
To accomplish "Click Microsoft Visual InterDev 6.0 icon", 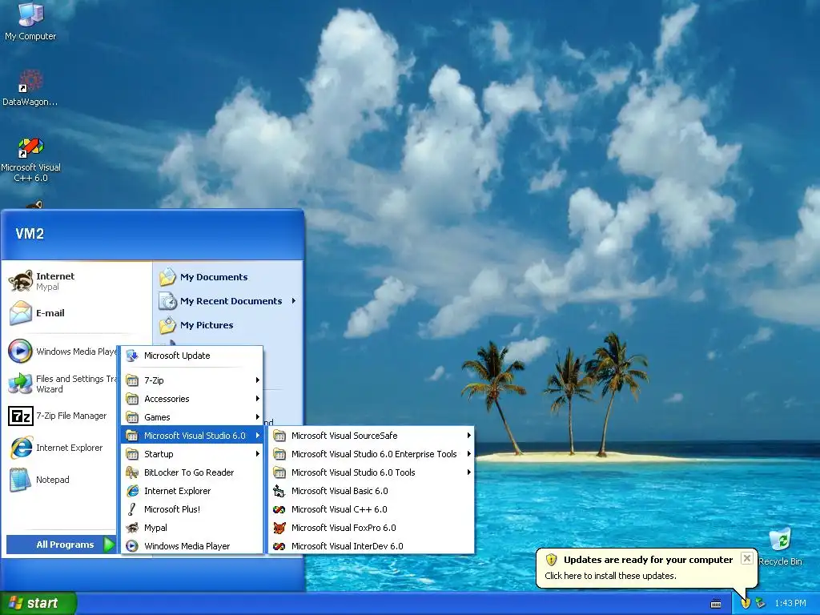I will (279, 546).
